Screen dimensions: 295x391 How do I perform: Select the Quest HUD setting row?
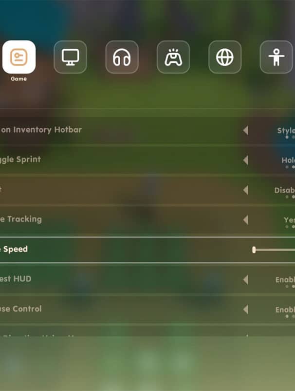coord(147,280)
